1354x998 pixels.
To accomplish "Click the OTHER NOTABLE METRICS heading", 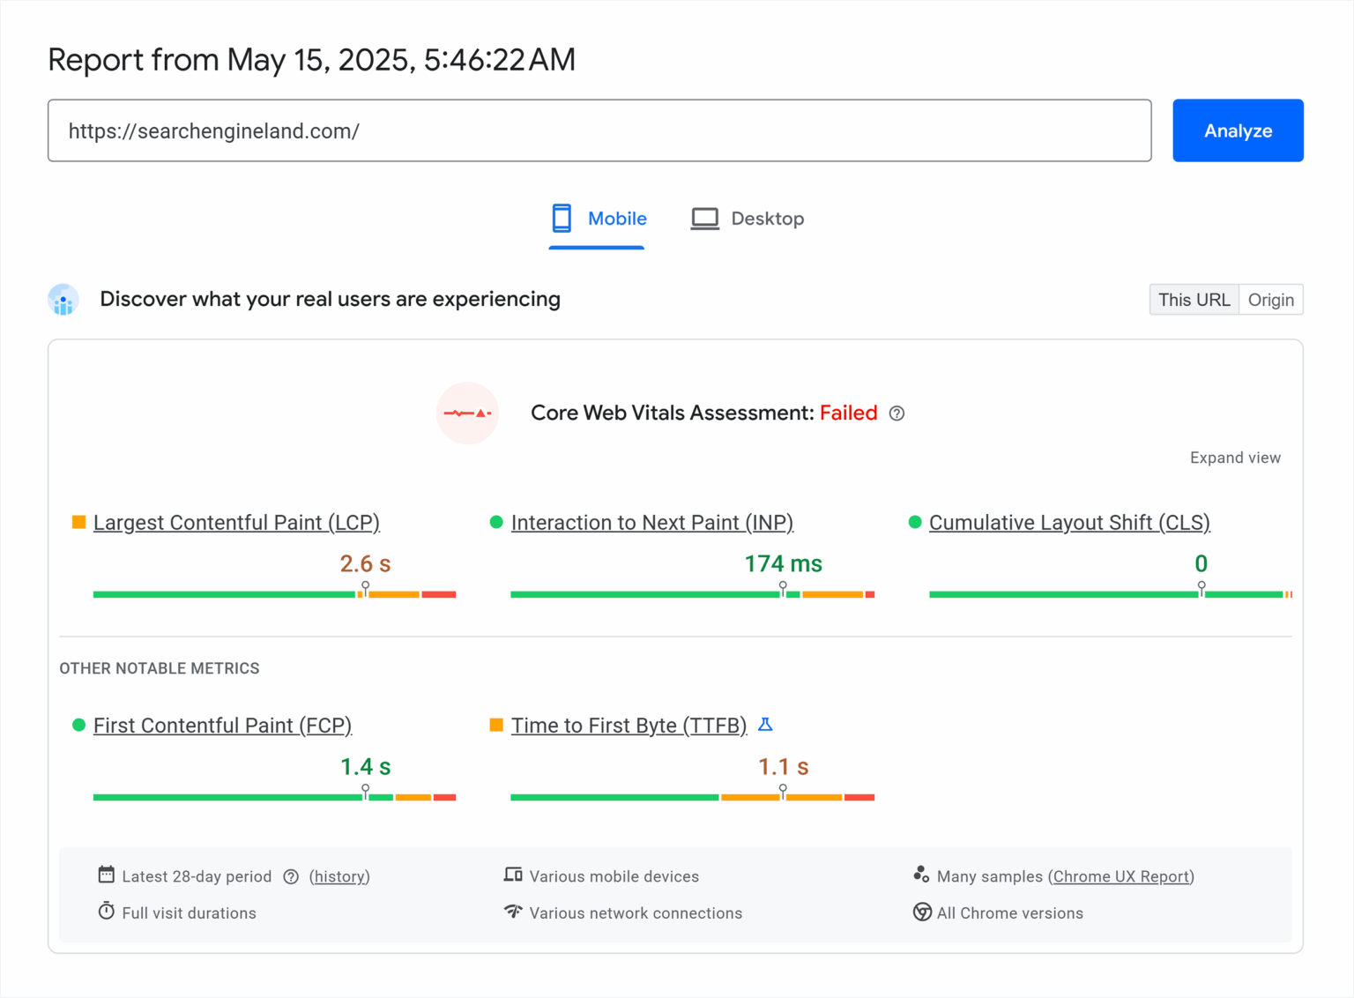I will point(160,668).
